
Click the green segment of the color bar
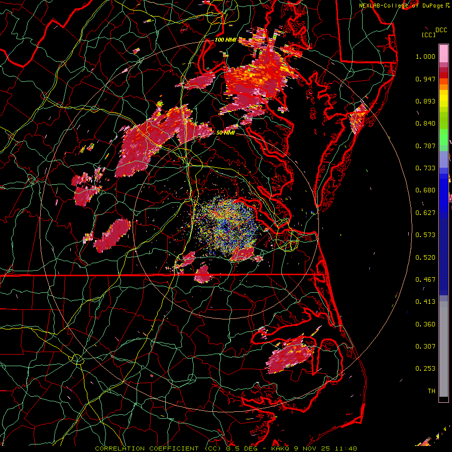pos(443,137)
